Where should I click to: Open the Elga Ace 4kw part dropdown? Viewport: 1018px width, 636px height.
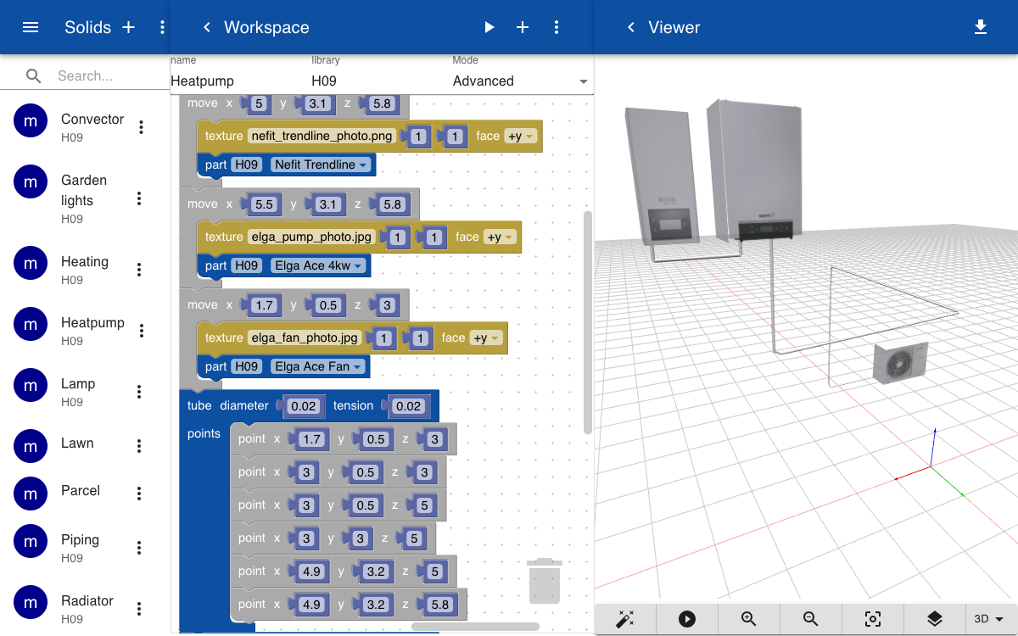(x=318, y=265)
